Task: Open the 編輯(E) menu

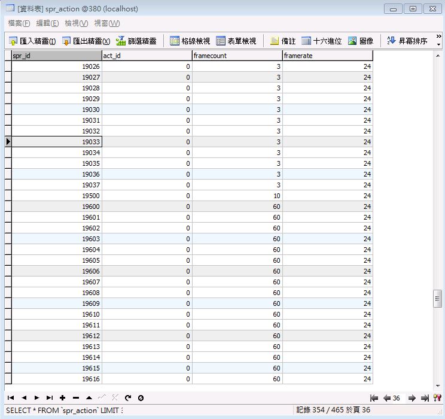Action: (47, 23)
